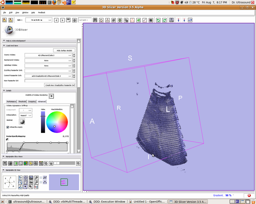Click the zoom-out magnifier in 3D view controls
This screenshot has height=204, width=256.
[36, 182]
